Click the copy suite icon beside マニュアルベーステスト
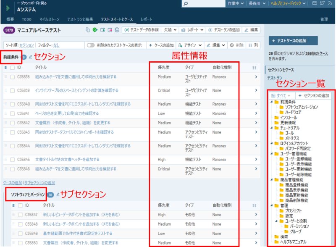The image size is (336, 247). [x=88, y=30]
